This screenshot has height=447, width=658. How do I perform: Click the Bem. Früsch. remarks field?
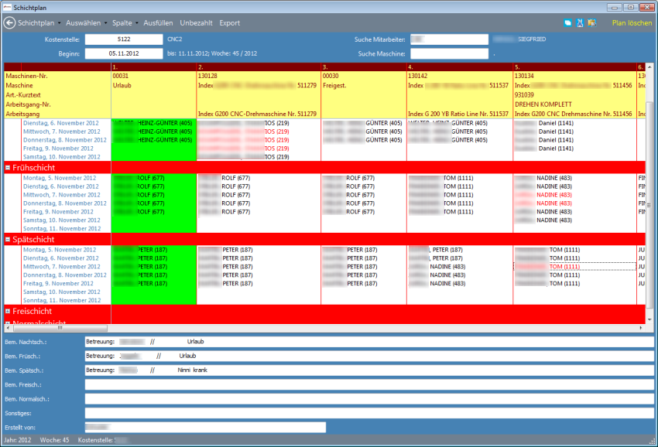coord(369,356)
